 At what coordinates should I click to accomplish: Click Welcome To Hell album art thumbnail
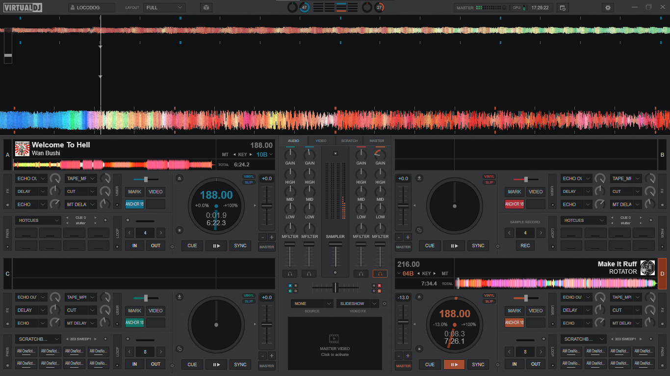[23, 149]
